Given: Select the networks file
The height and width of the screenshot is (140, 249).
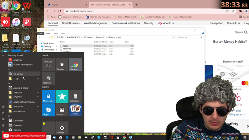Looking at the screenshot, I should click(97, 49).
